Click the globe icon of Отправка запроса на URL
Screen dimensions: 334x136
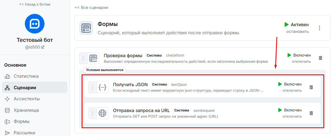pos(103,113)
